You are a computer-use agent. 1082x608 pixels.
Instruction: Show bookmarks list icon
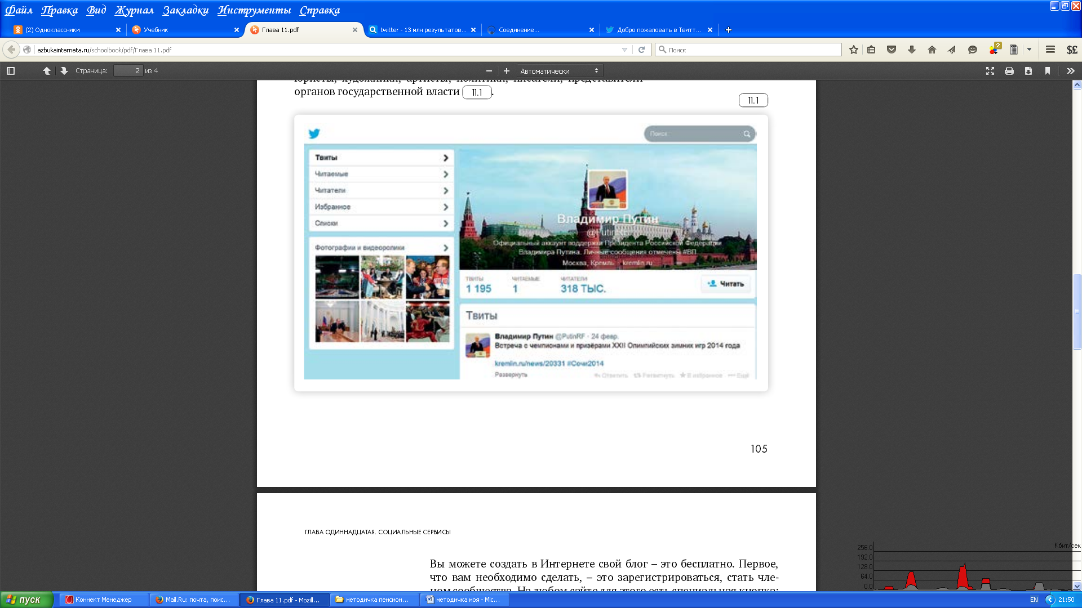point(871,50)
